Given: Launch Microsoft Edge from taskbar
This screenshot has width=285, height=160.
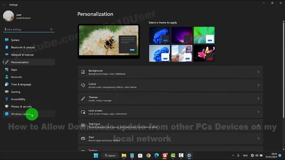Looking at the screenshot, I should pos(157,156).
